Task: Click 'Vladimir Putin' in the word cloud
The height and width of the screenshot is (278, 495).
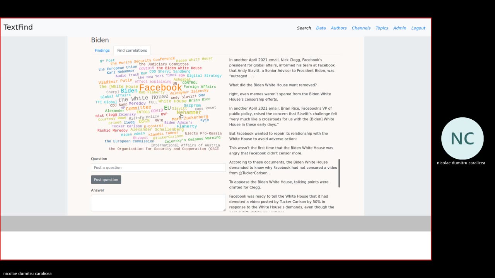Action: 115,81
